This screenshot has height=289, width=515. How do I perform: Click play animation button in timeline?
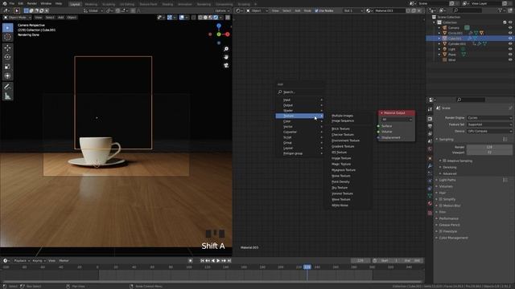218,261
